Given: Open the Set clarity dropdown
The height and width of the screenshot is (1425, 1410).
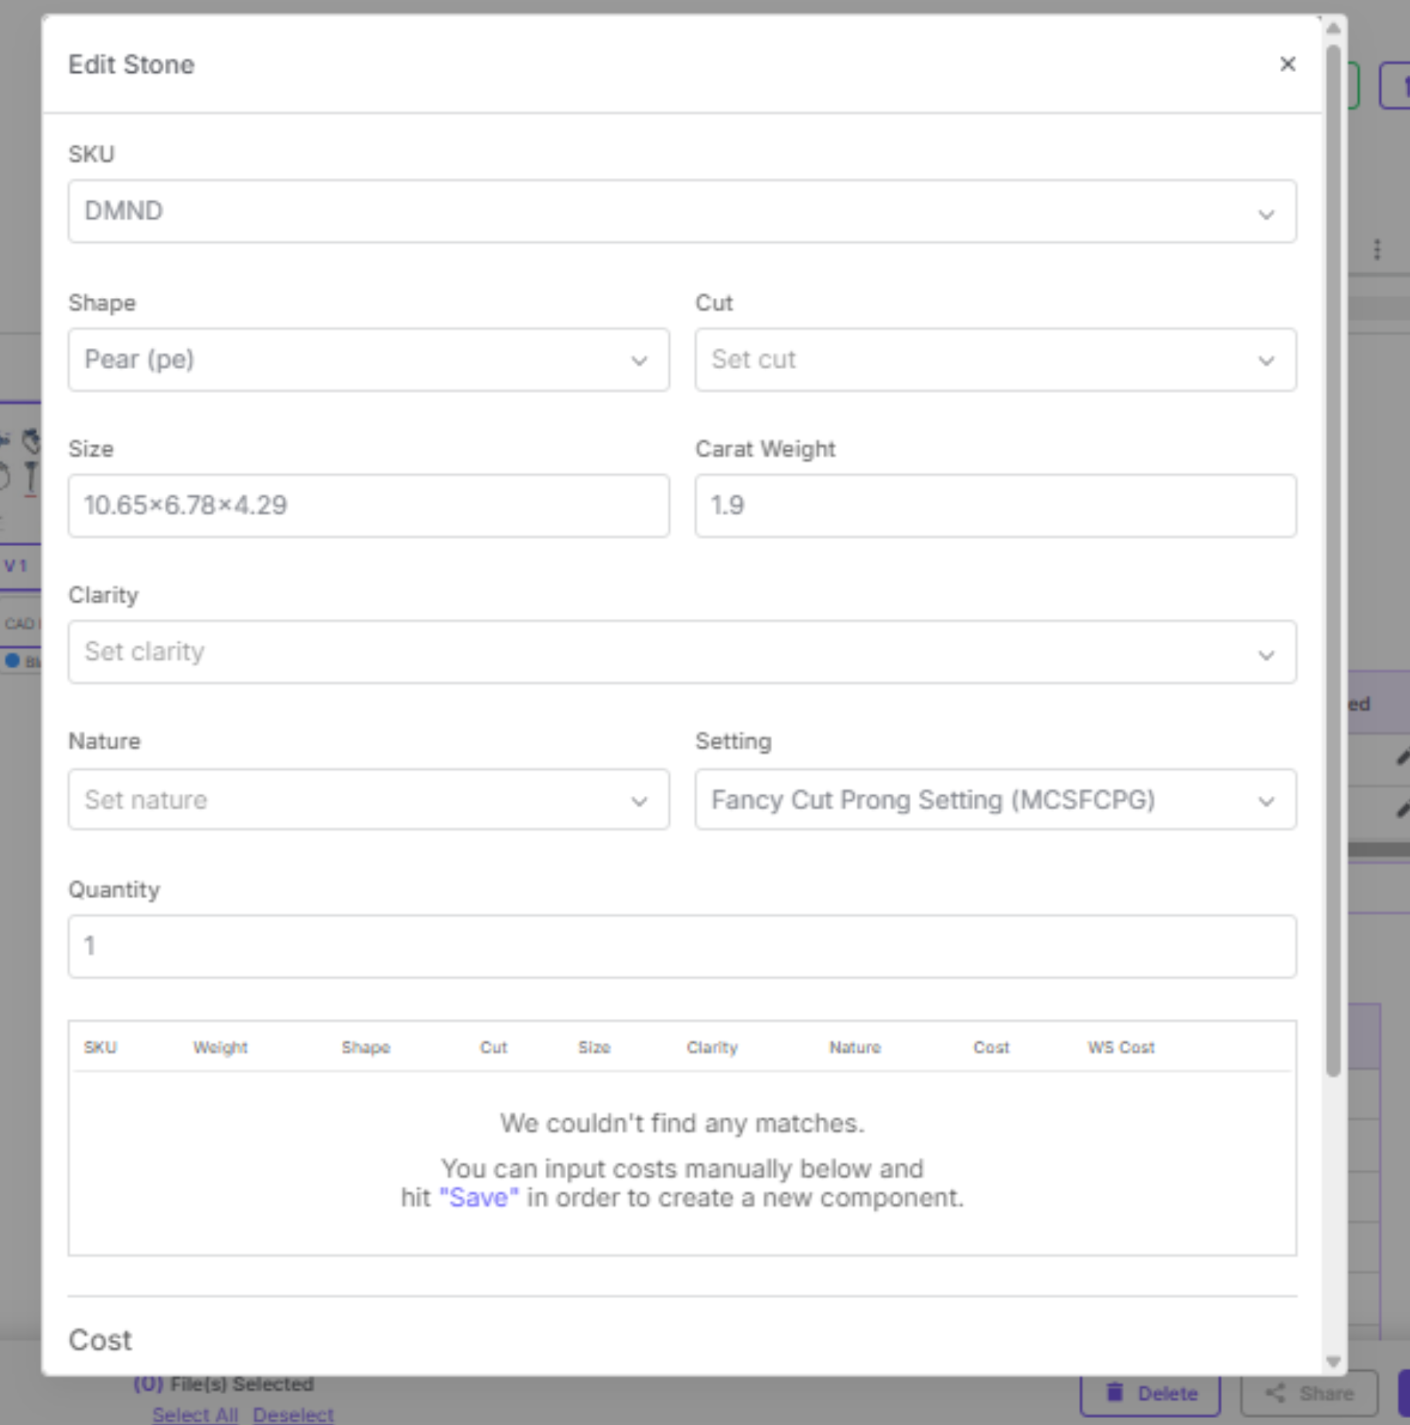Looking at the screenshot, I should click(x=681, y=652).
